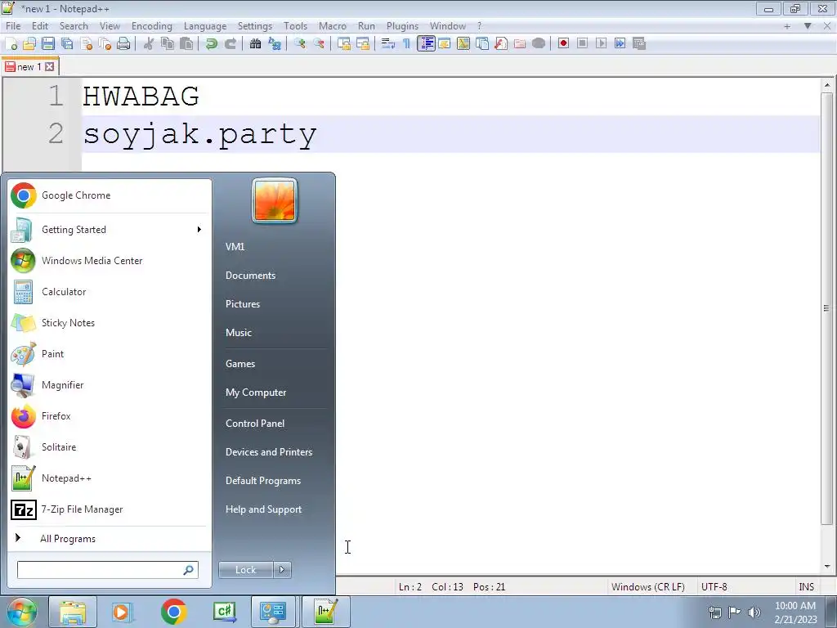The image size is (837, 628).
Task: Toggle Show All Characters pilcrow icon
Action: pos(407,44)
